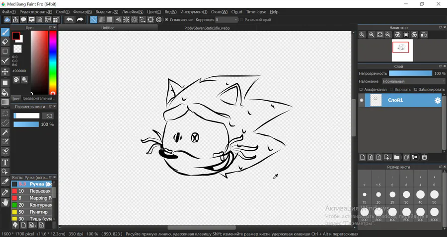Pick brush size 1000 preset
The image size is (447, 237).
[434, 213]
